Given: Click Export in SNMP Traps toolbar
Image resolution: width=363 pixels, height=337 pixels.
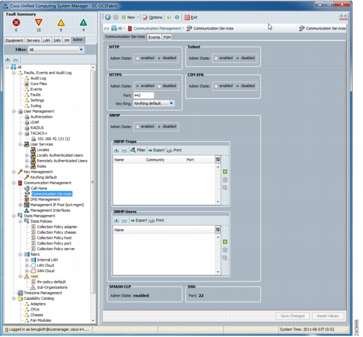Looking at the screenshot, I should (156, 150).
